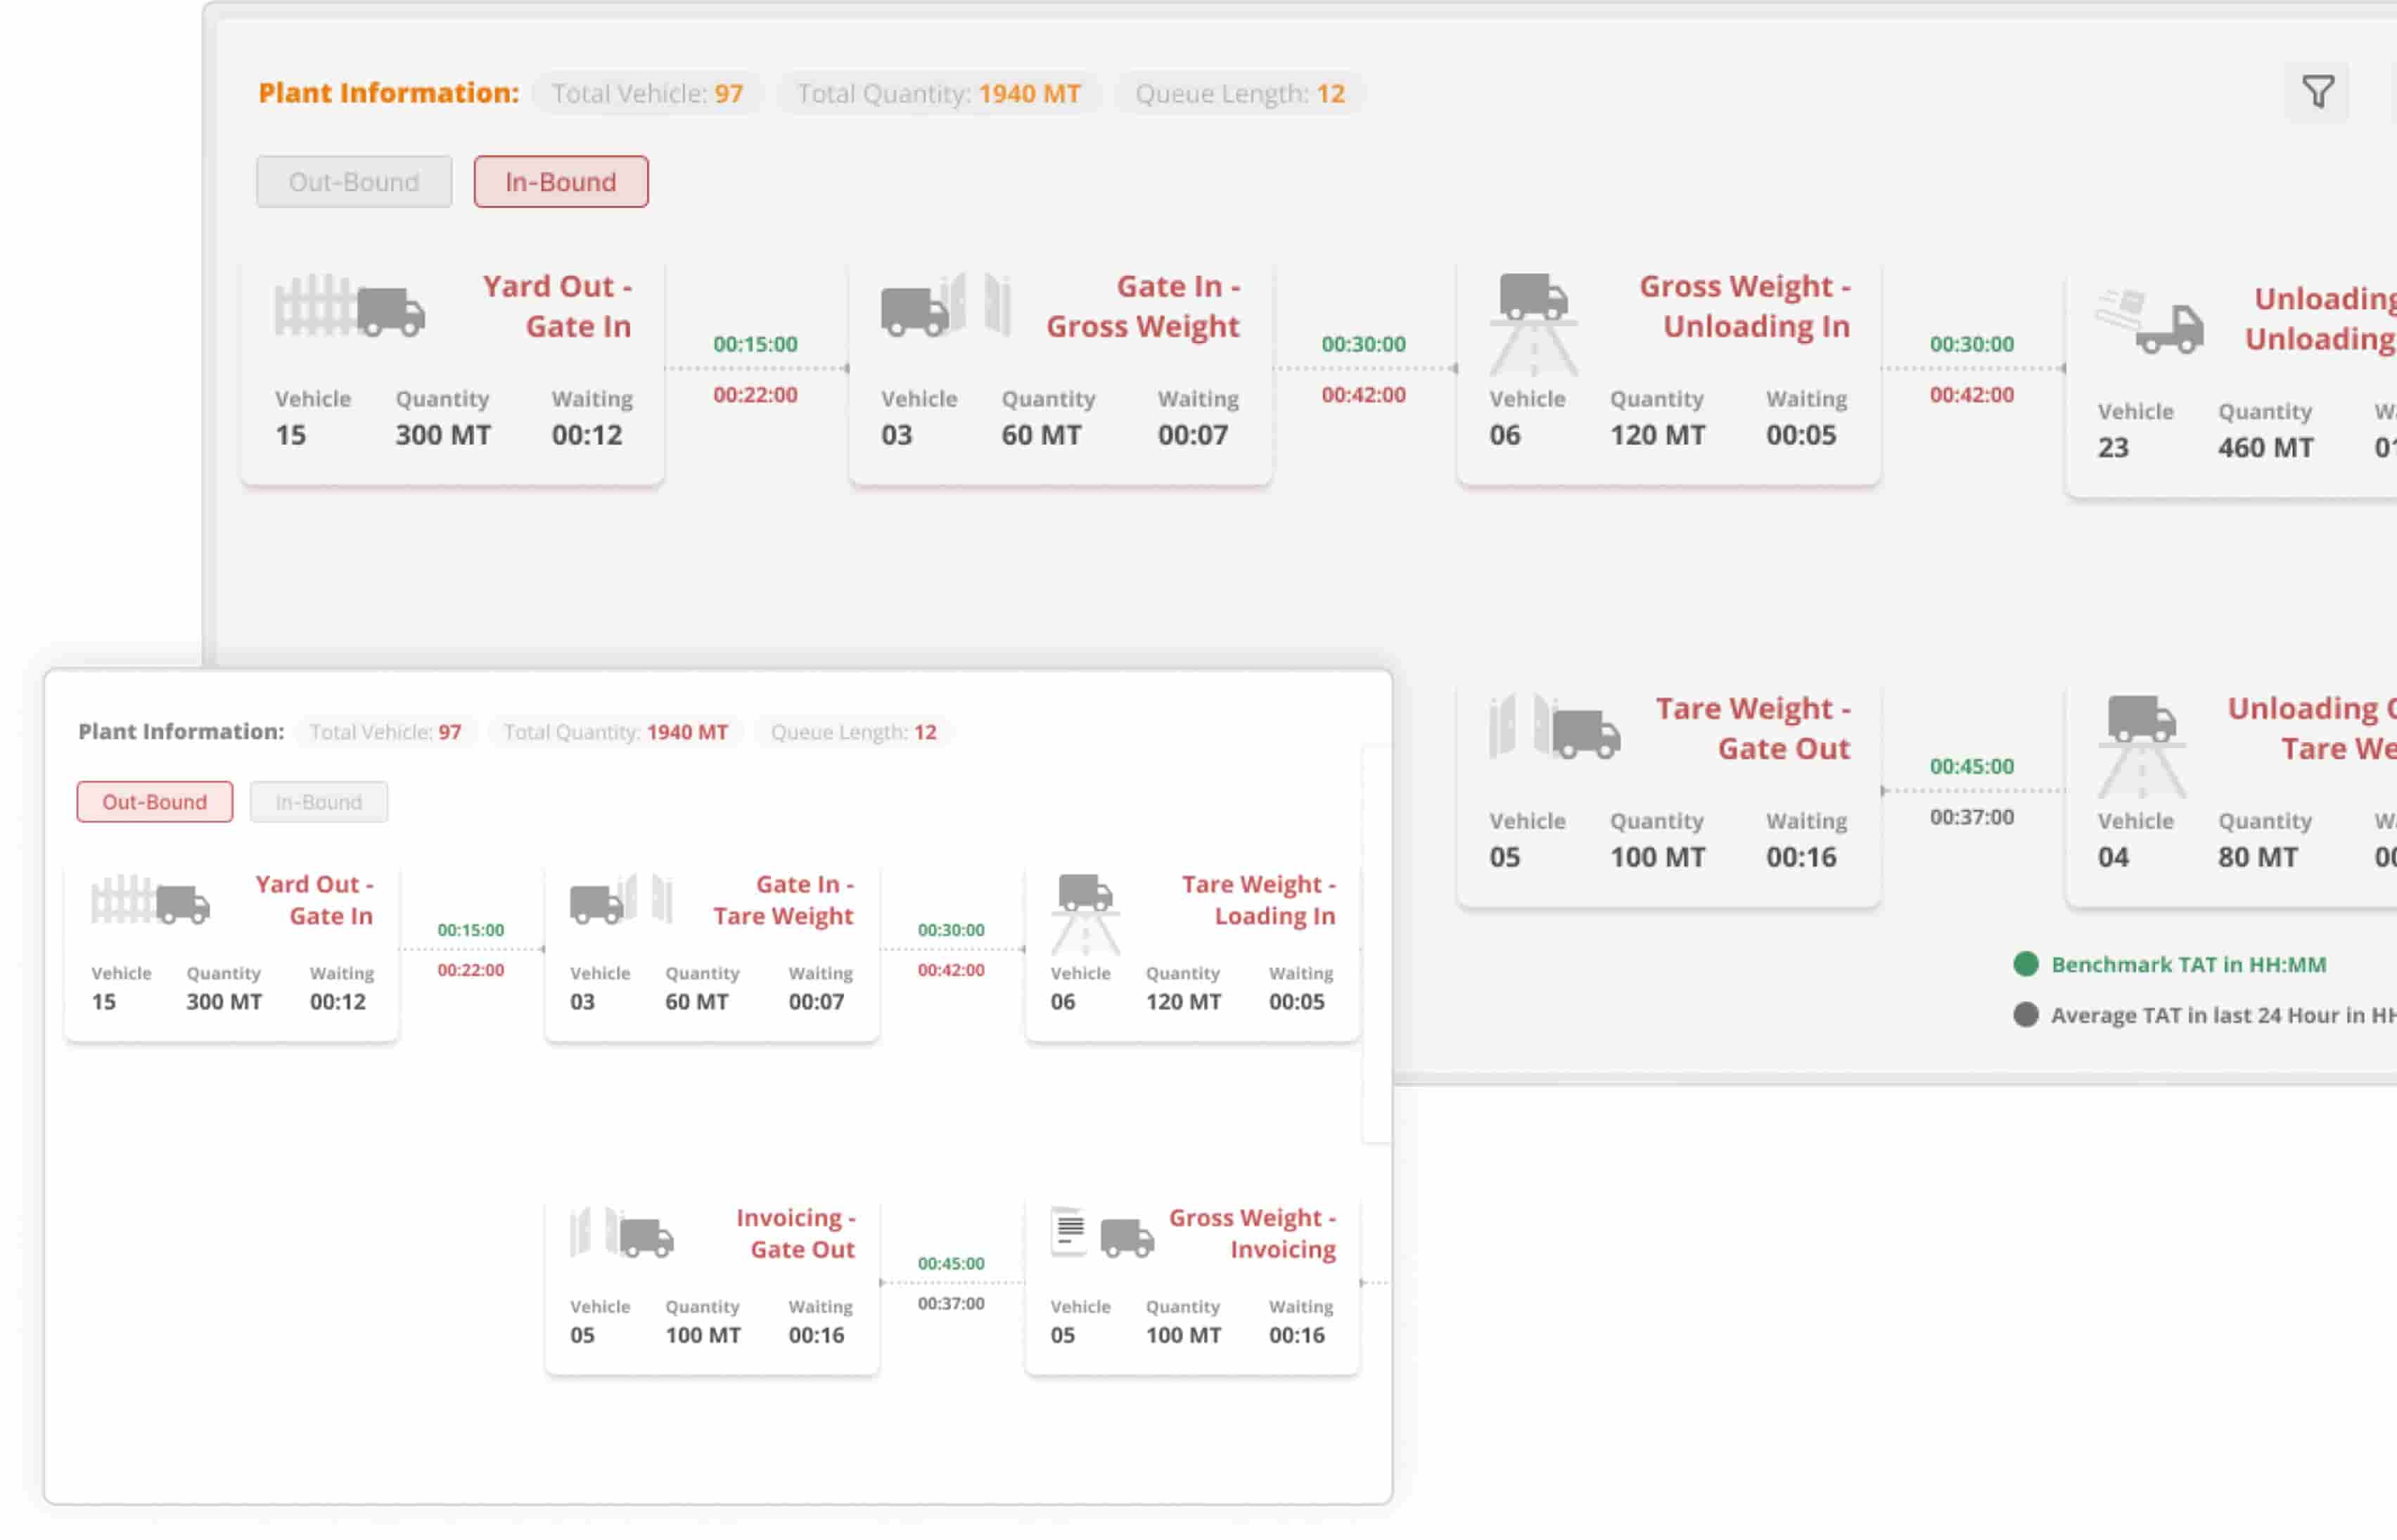The height and width of the screenshot is (1540, 2397).
Task: Click Gate In - Tare Weight card title
Action: 783,900
